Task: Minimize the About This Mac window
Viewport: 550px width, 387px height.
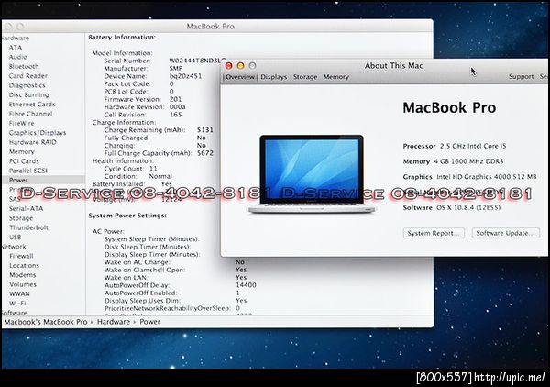Action: click(240, 66)
